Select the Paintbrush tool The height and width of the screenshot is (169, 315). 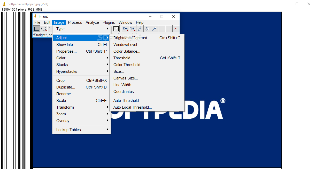[140, 29]
